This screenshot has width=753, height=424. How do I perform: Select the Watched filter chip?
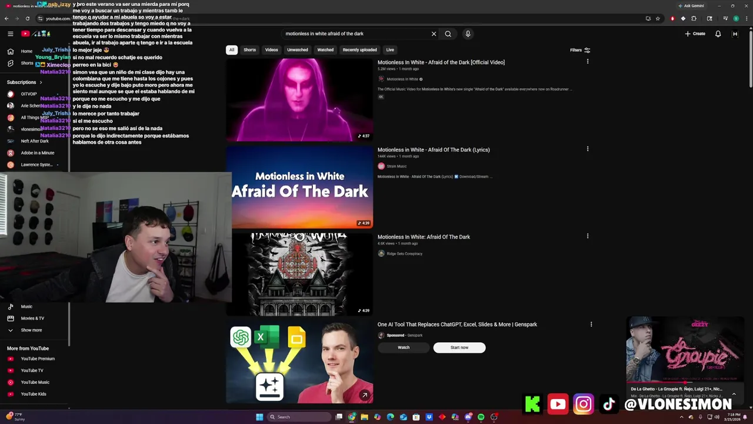click(325, 50)
